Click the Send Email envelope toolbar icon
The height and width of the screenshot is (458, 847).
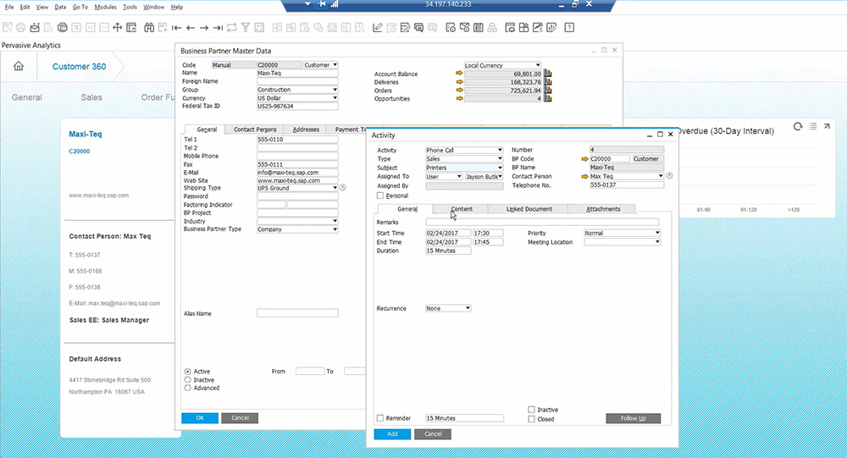pos(35,28)
